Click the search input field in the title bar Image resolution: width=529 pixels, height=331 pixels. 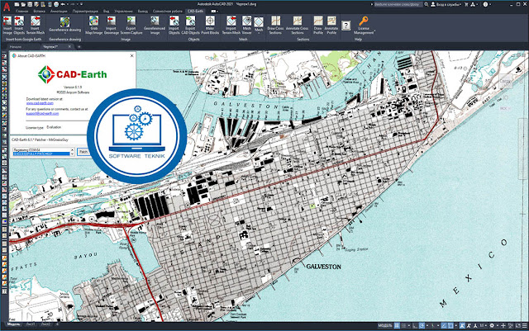pyautogui.click(x=398, y=4)
